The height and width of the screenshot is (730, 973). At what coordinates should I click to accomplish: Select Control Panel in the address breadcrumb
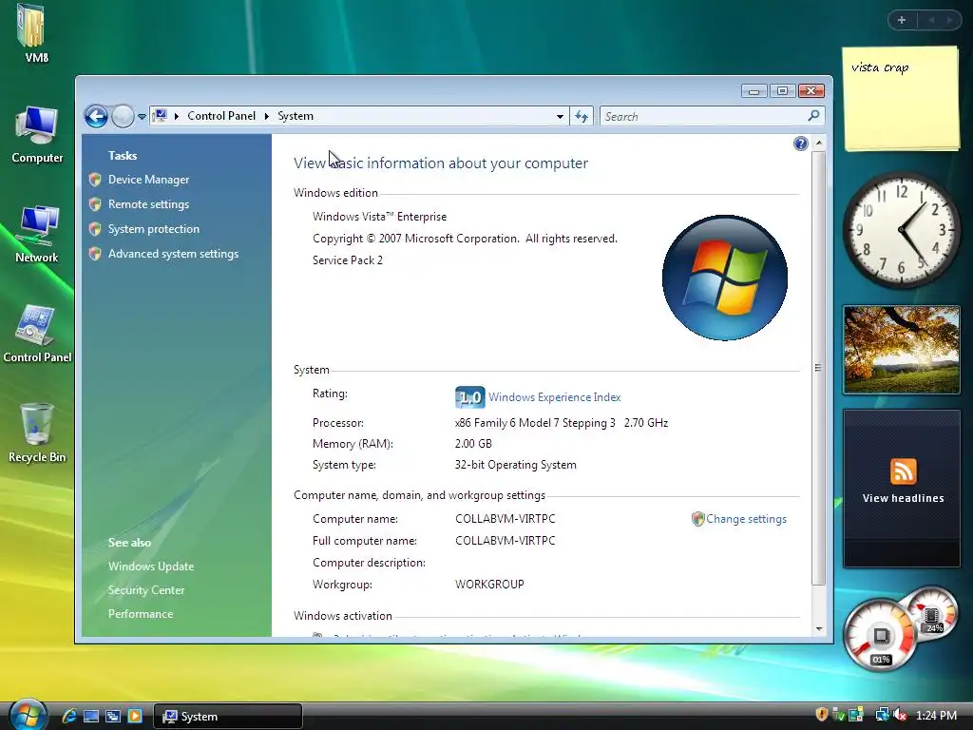click(x=220, y=116)
